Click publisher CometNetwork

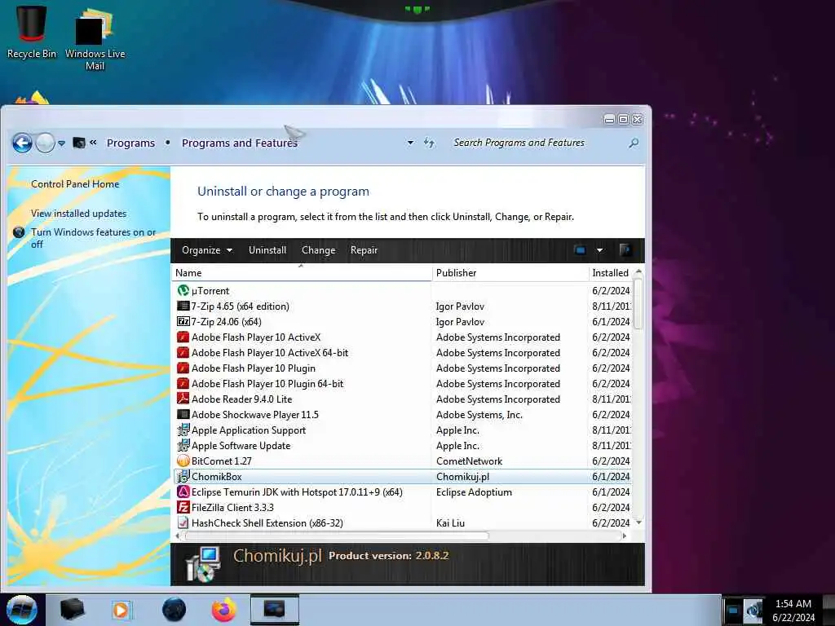[x=469, y=461]
